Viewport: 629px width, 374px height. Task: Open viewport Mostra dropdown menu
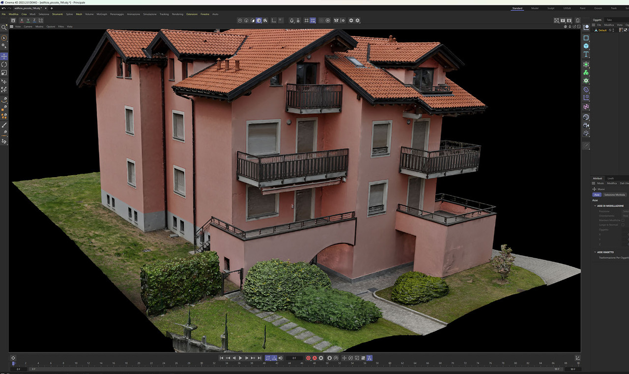click(39, 27)
